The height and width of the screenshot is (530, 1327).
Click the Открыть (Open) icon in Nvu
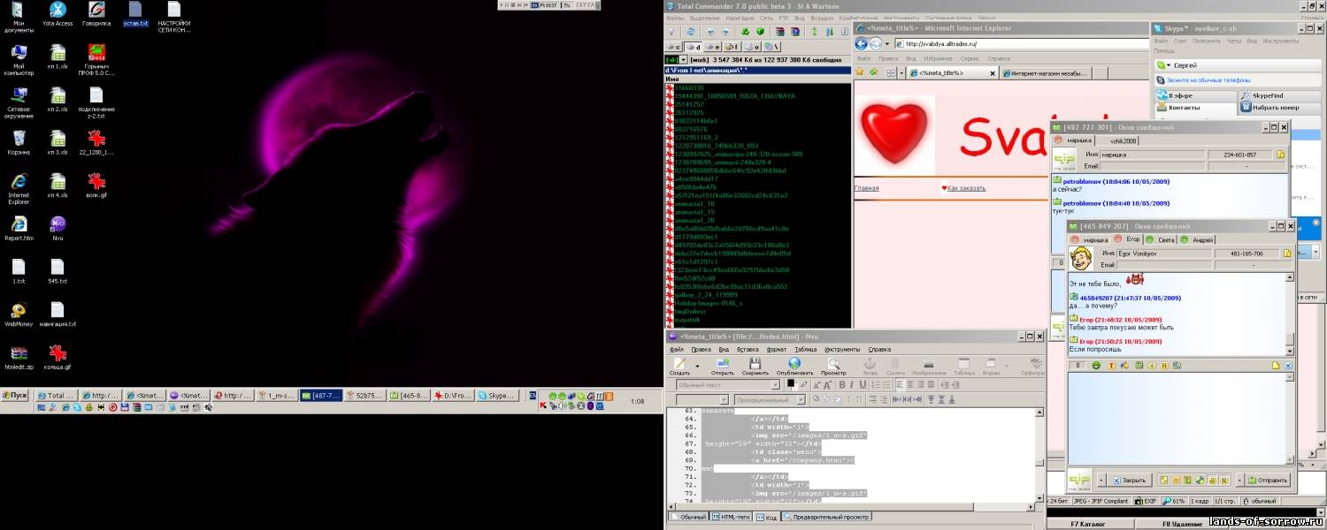(x=724, y=365)
